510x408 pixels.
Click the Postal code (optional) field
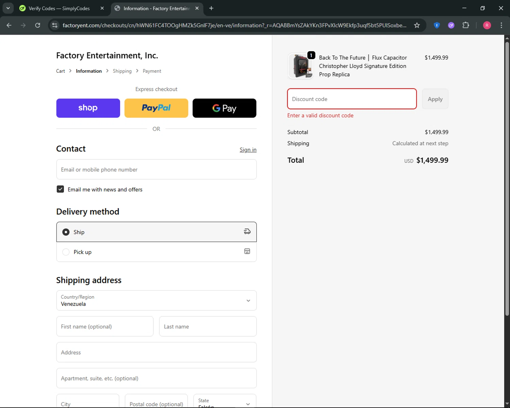click(x=156, y=401)
